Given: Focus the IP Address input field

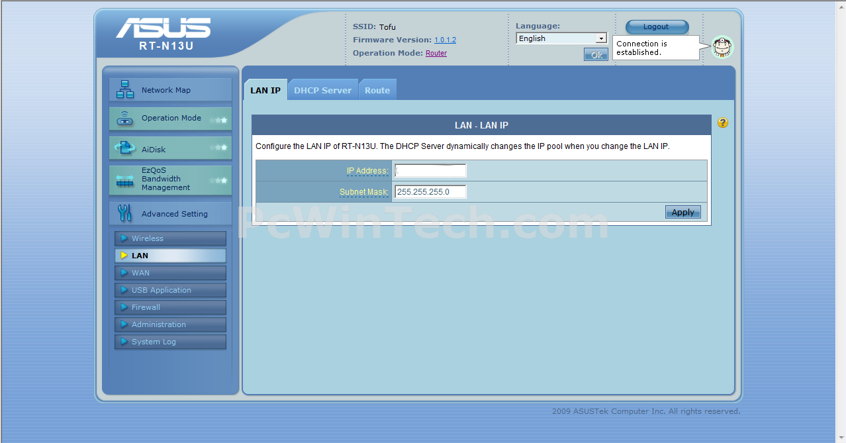Looking at the screenshot, I should point(430,171).
